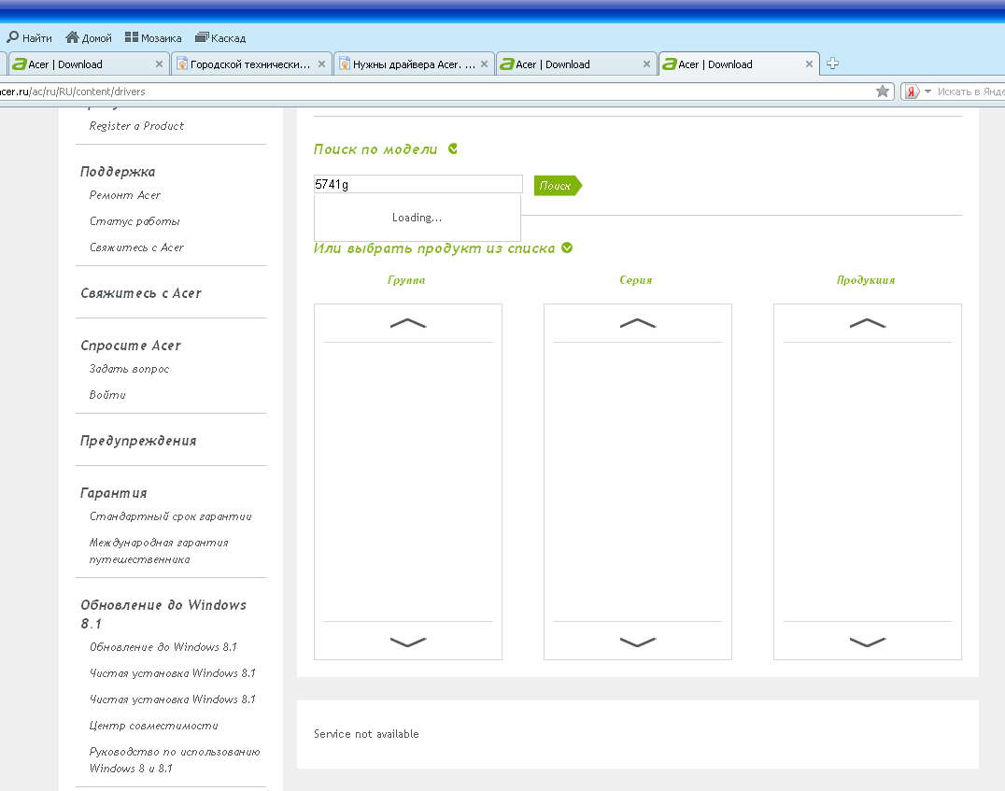This screenshot has width=1005, height=791.
Task: Open the Ремонт Acer link
Action: tap(125, 195)
